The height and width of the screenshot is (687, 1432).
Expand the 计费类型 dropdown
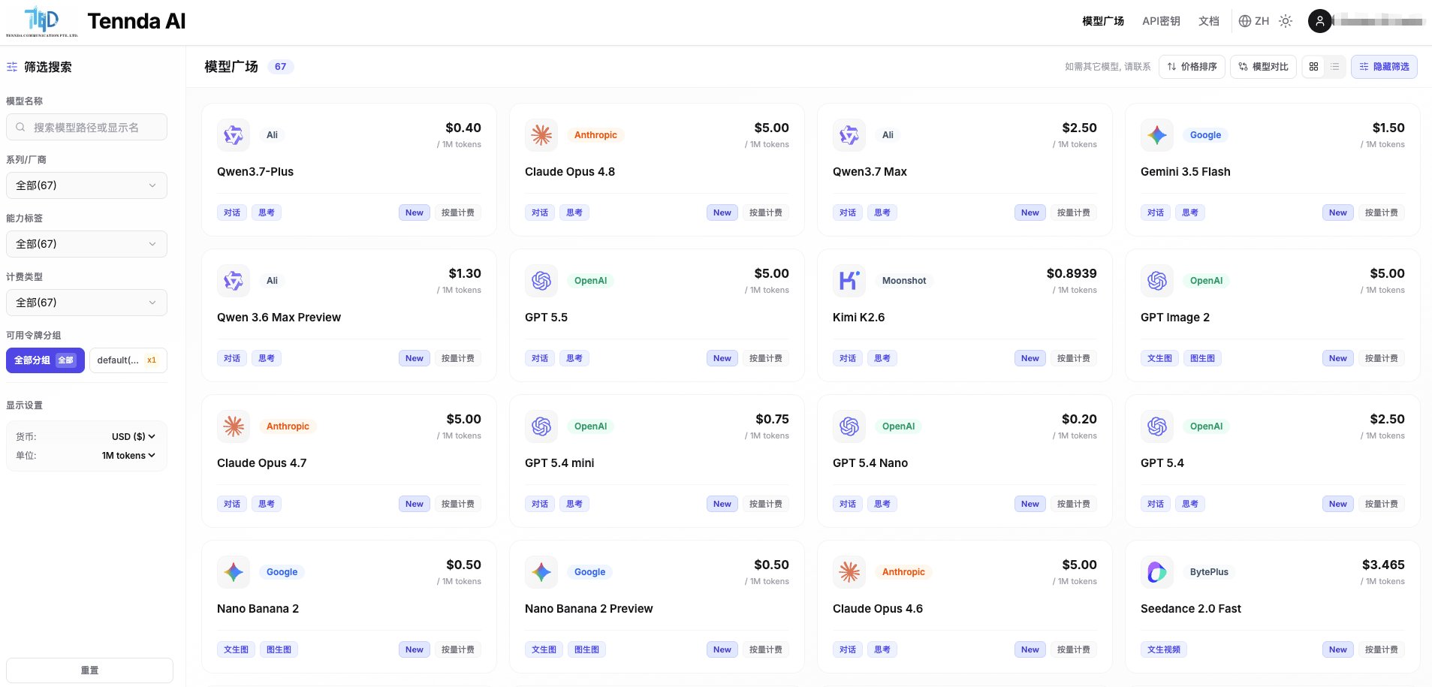click(x=86, y=303)
